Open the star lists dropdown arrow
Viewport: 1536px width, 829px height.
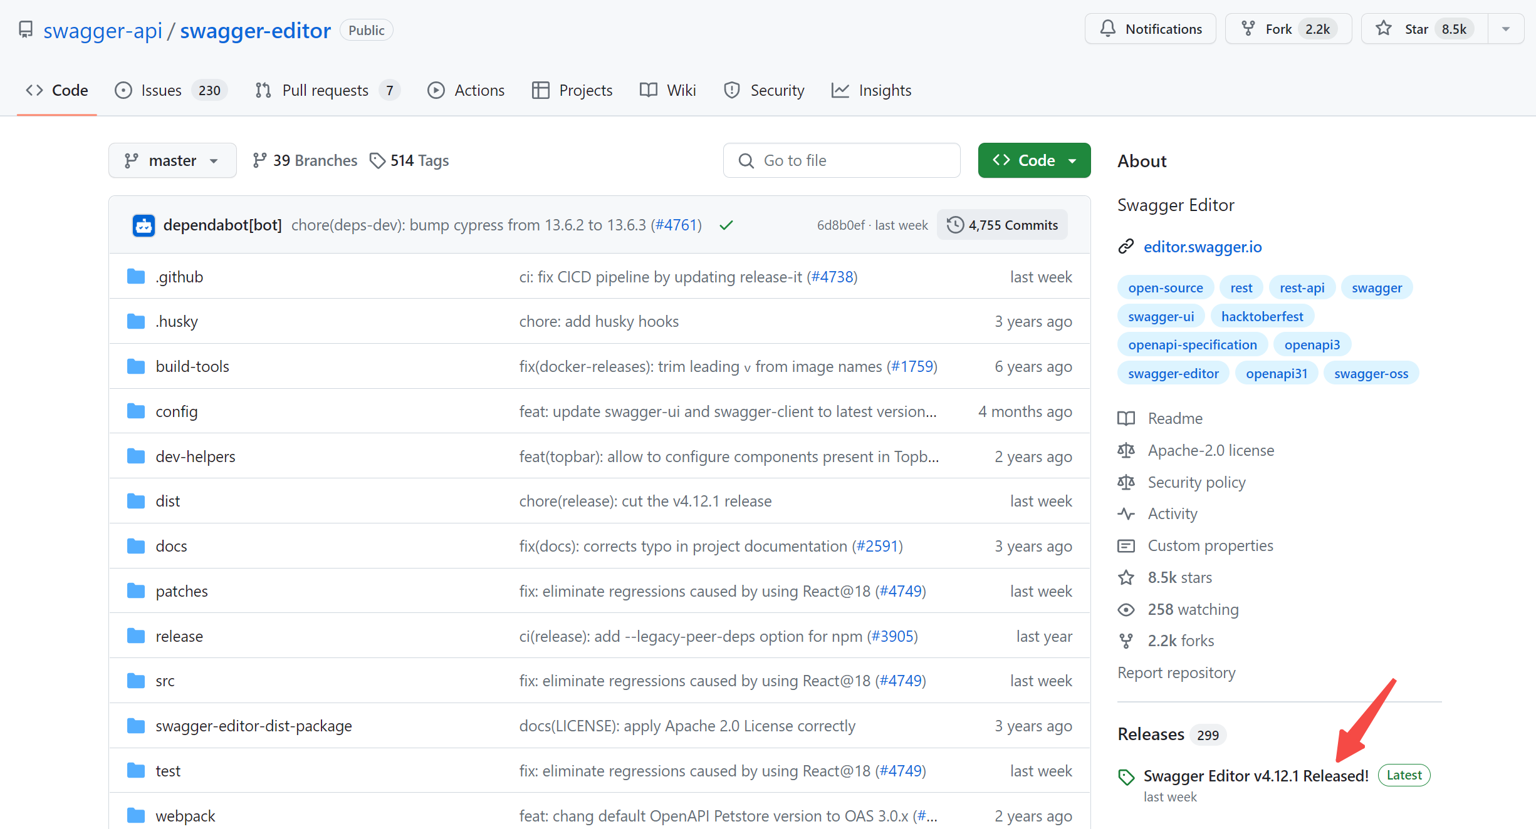(x=1506, y=29)
